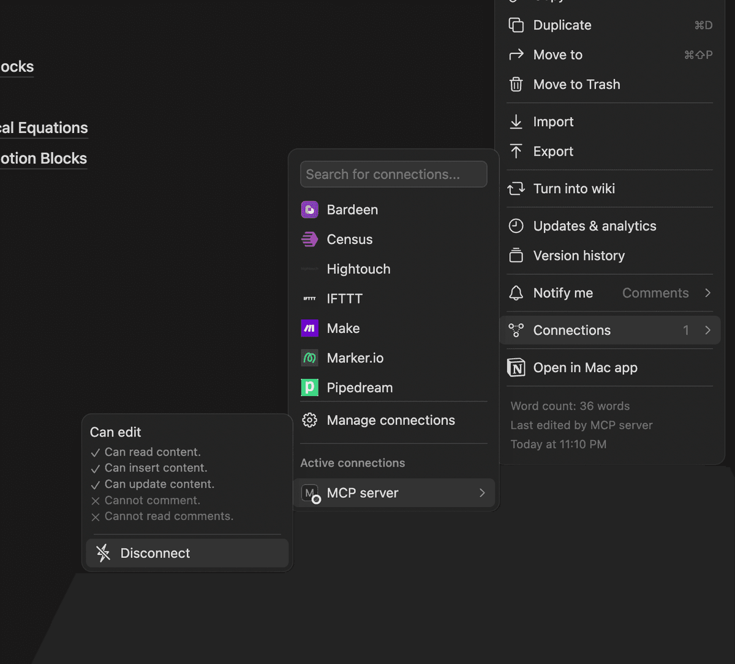This screenshot has width=735, height=664.
Task: Select Duplicate from the page menu
Action: pos(610,25)
